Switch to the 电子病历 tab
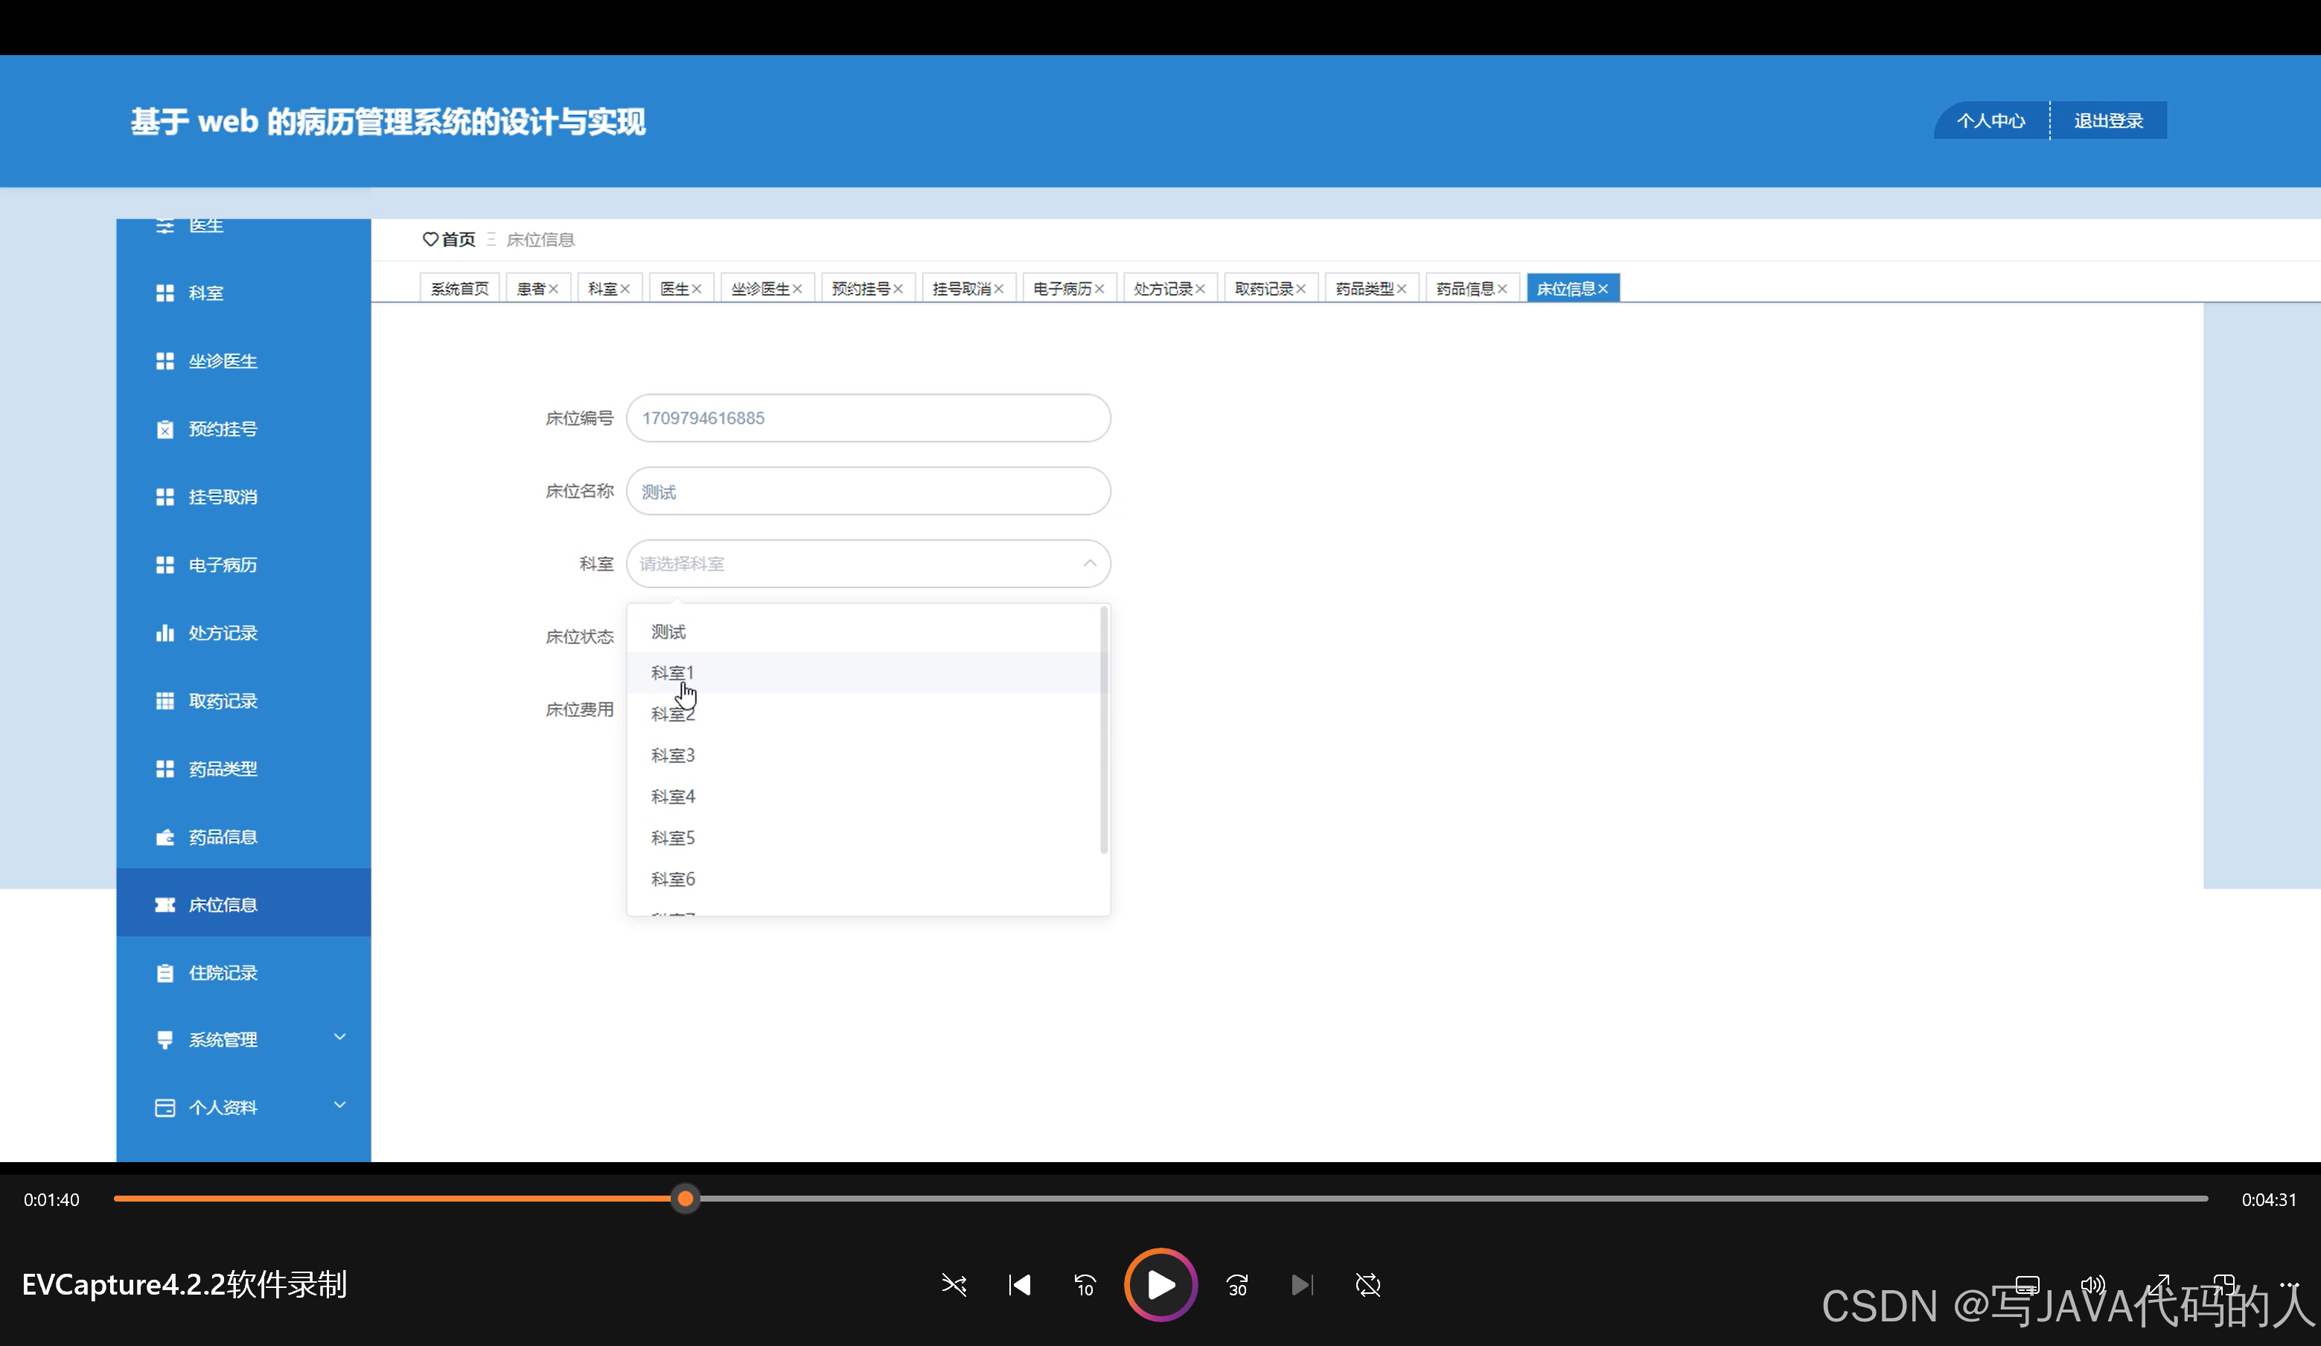The image size is (2321, 1346). 1061,290
